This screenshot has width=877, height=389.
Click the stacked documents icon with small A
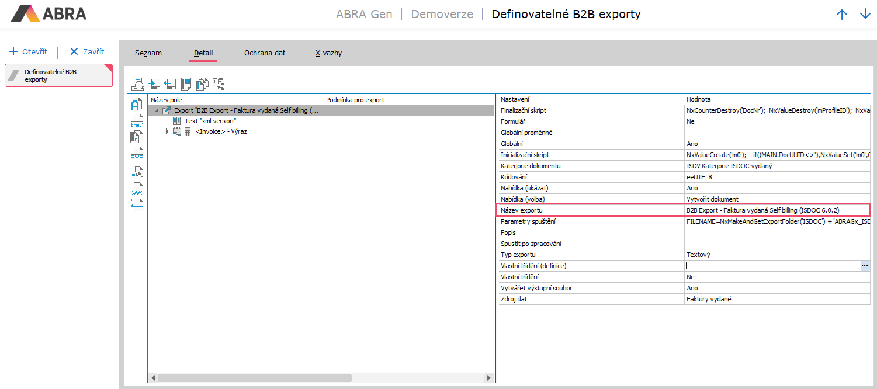tap(137, 137)
